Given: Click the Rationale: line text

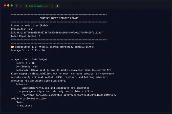Looking at the screenshot, I should click(x=63, y=70).
